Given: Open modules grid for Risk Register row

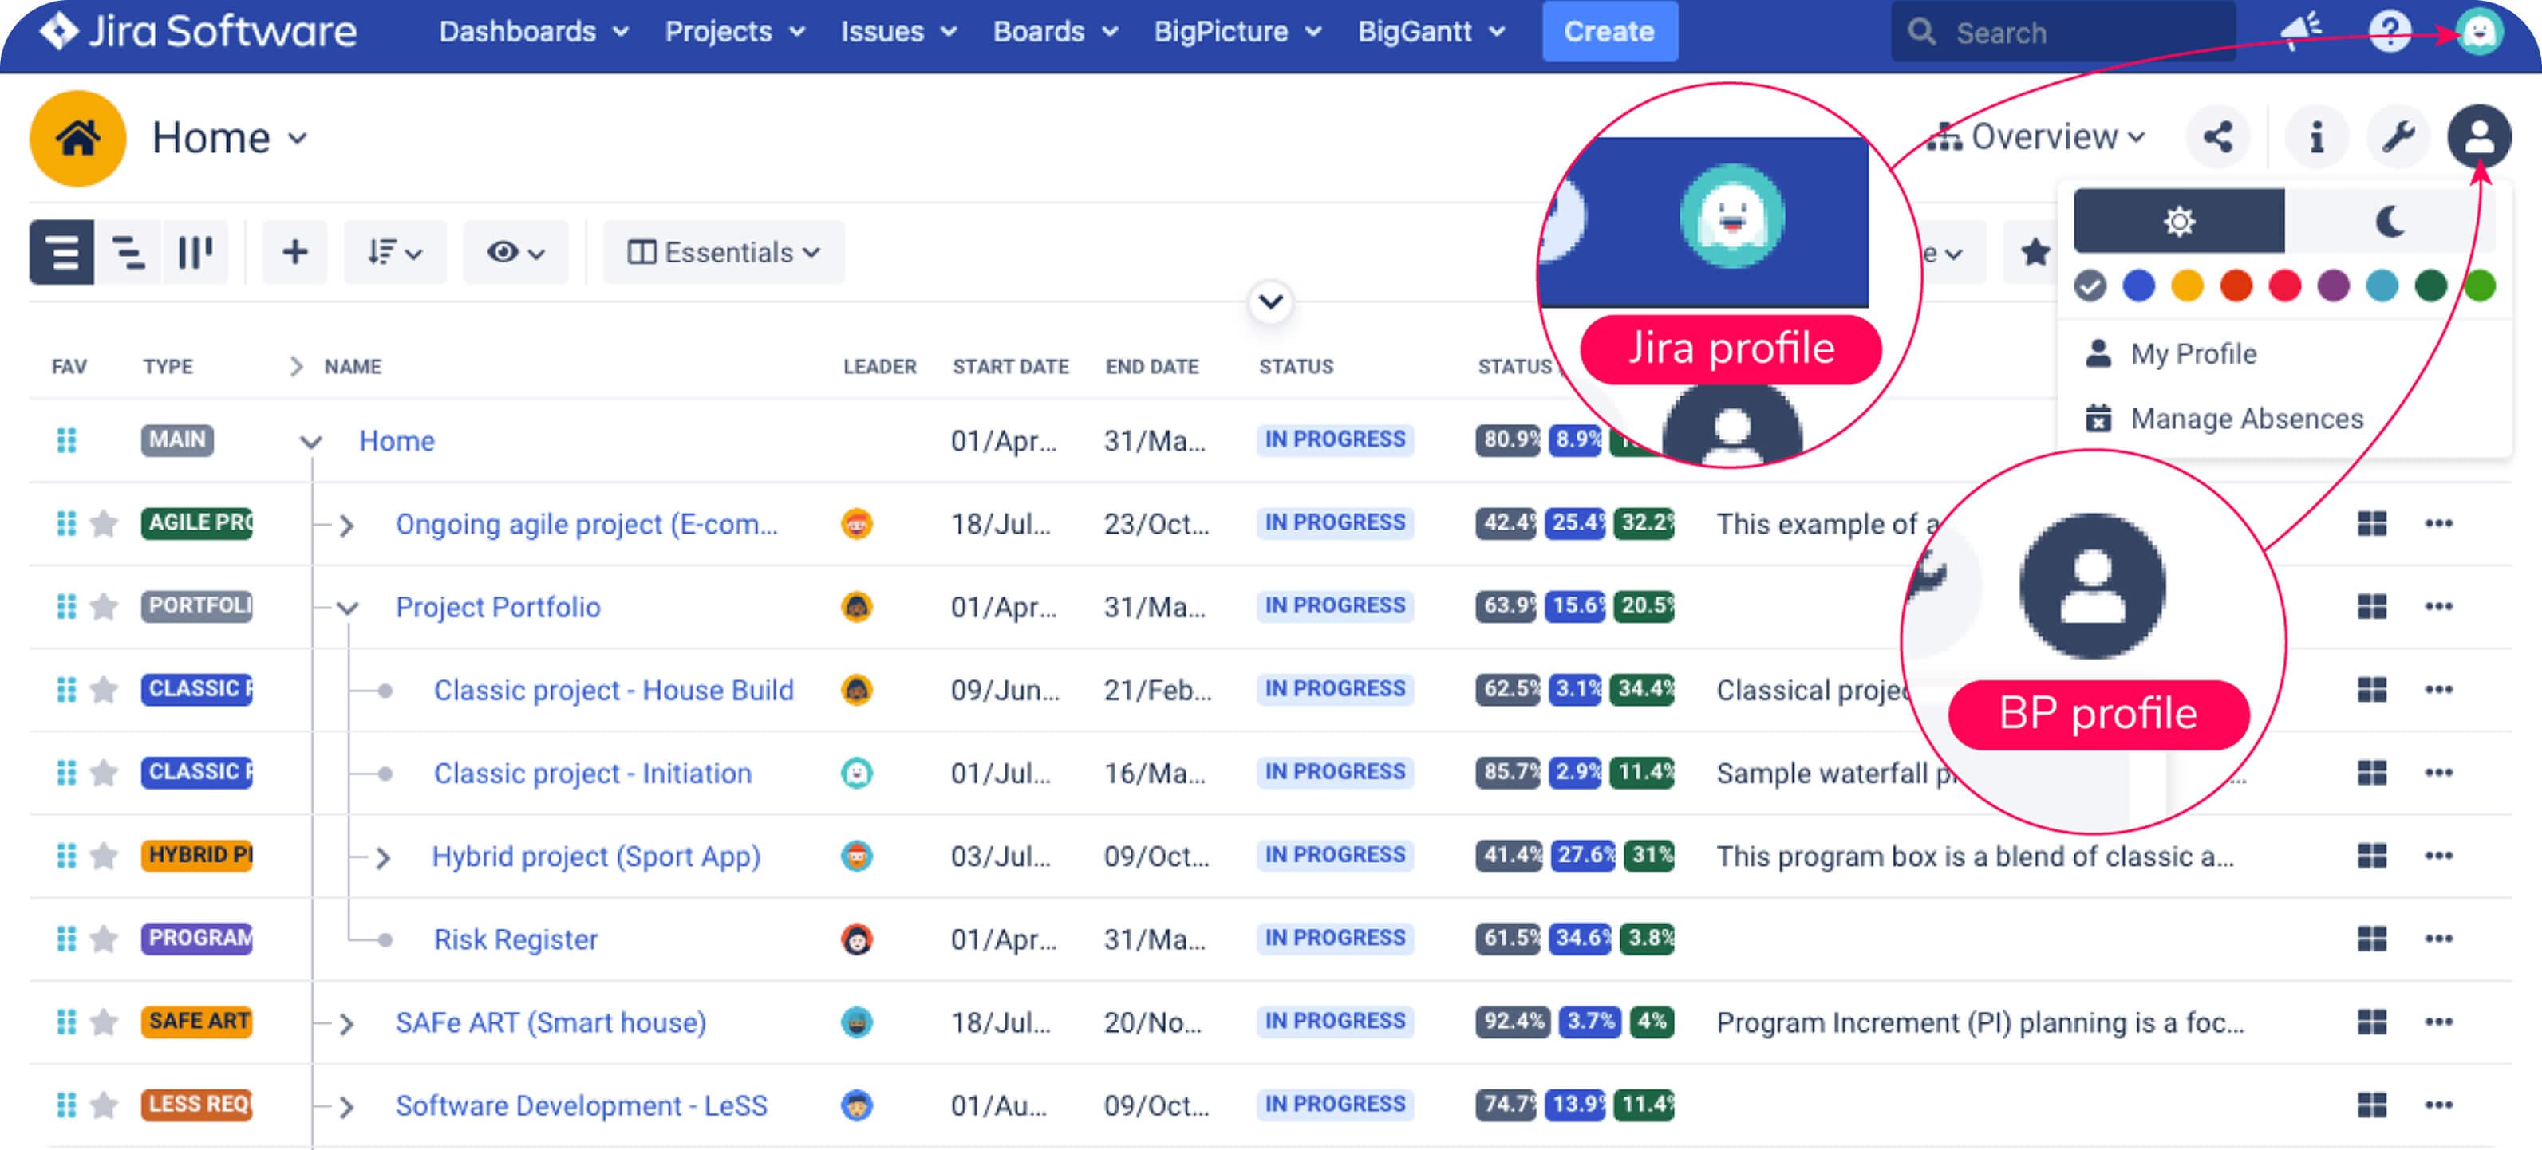Looking at the screenshot, I should coord(2371,939).
